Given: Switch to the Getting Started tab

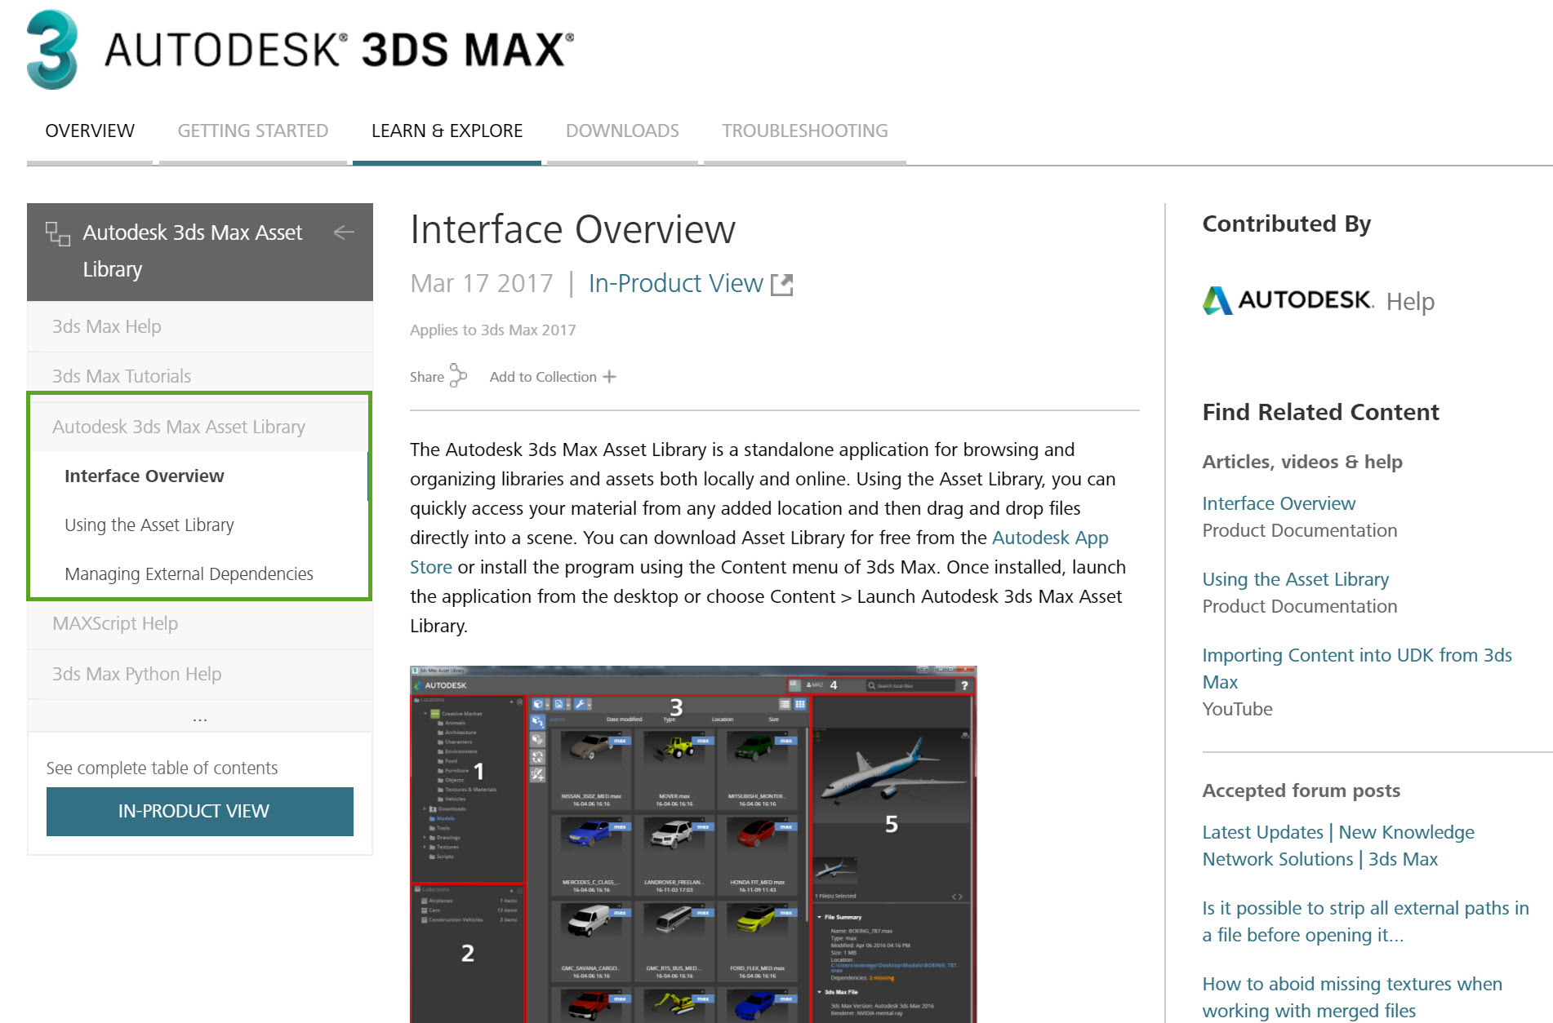Looking at the screenshot, I should [253, 131].
